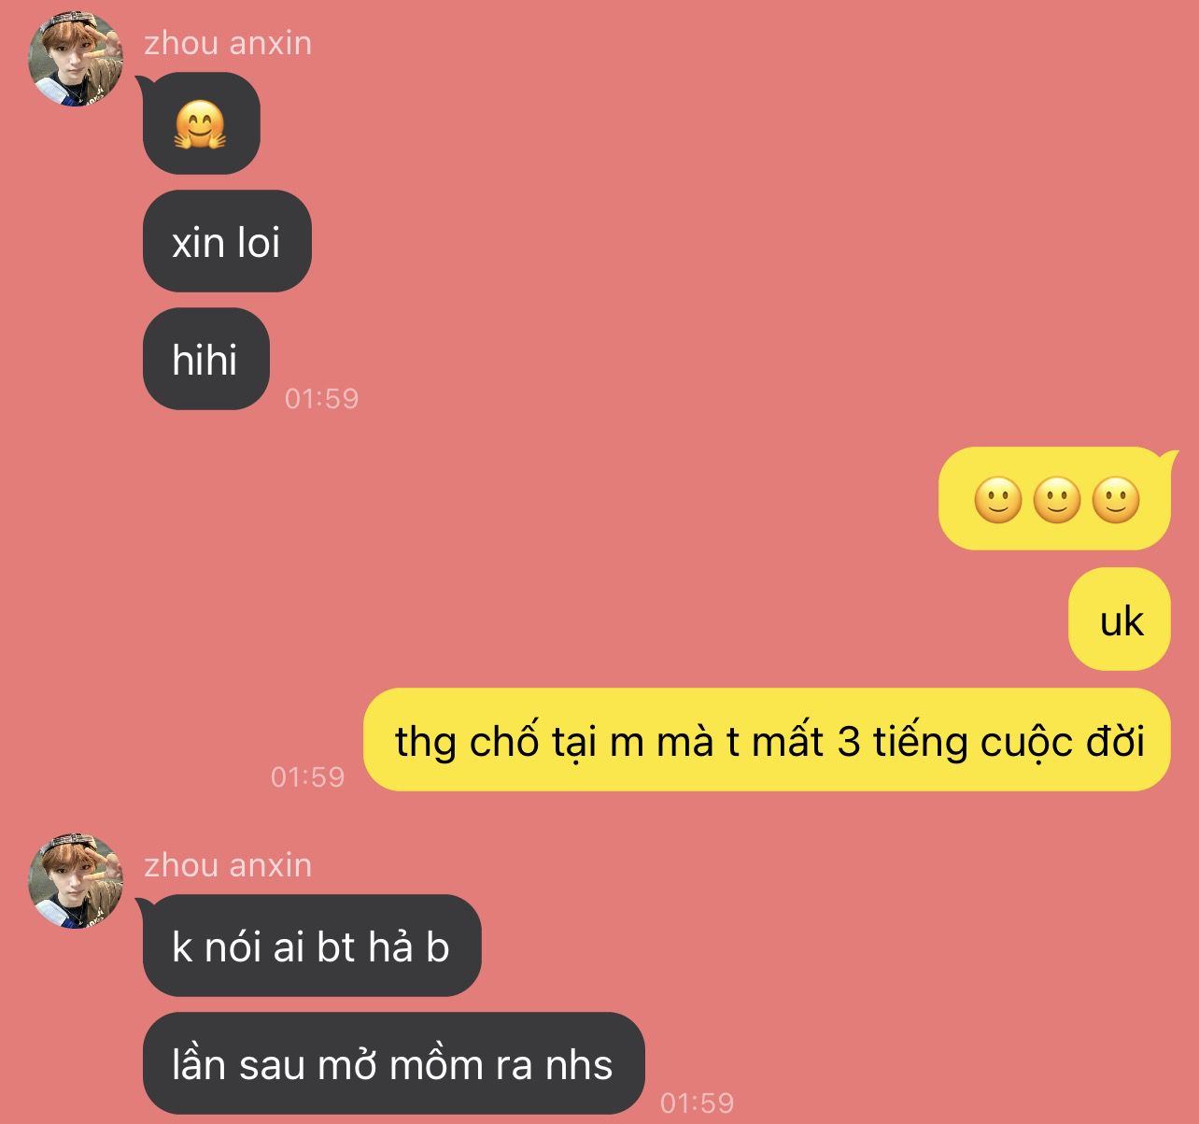Select the 'thg chố tại m' yellow message
The width and height of the screenshot is (1199, 1124).
click(x=767, y=740)
